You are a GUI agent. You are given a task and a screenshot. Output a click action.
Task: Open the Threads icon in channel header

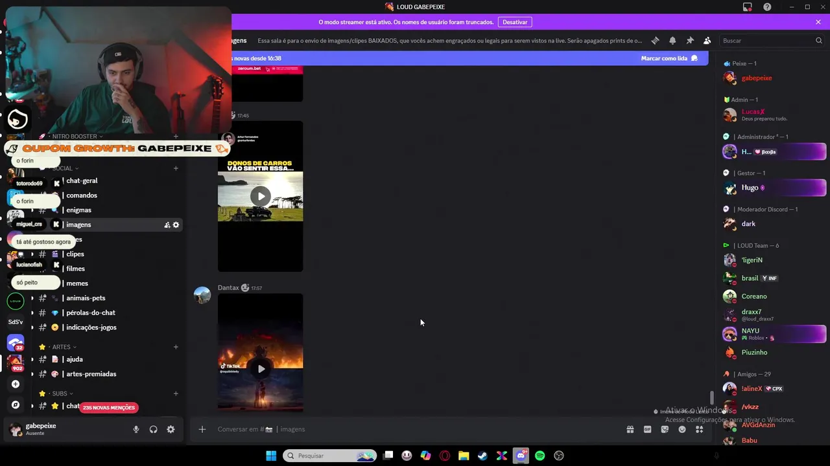click(655, 40)
